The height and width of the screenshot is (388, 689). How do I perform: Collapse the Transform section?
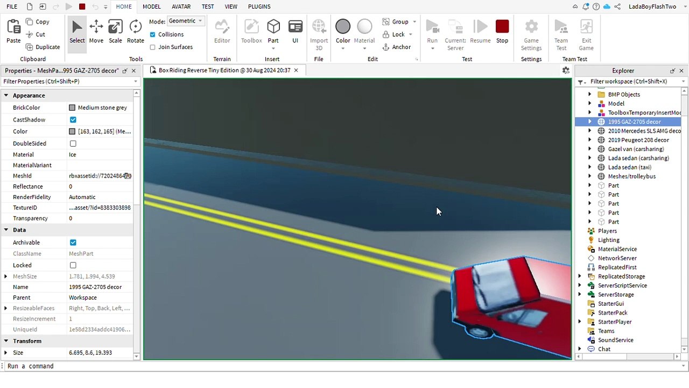coord(6,341)
